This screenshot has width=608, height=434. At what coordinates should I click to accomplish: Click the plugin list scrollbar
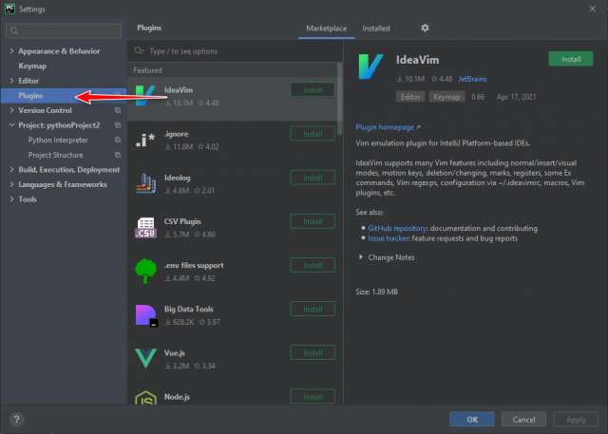coord(340,99)
